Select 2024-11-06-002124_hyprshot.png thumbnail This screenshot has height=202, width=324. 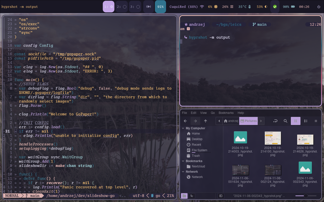pyautogui.click(x=273, y=170)
